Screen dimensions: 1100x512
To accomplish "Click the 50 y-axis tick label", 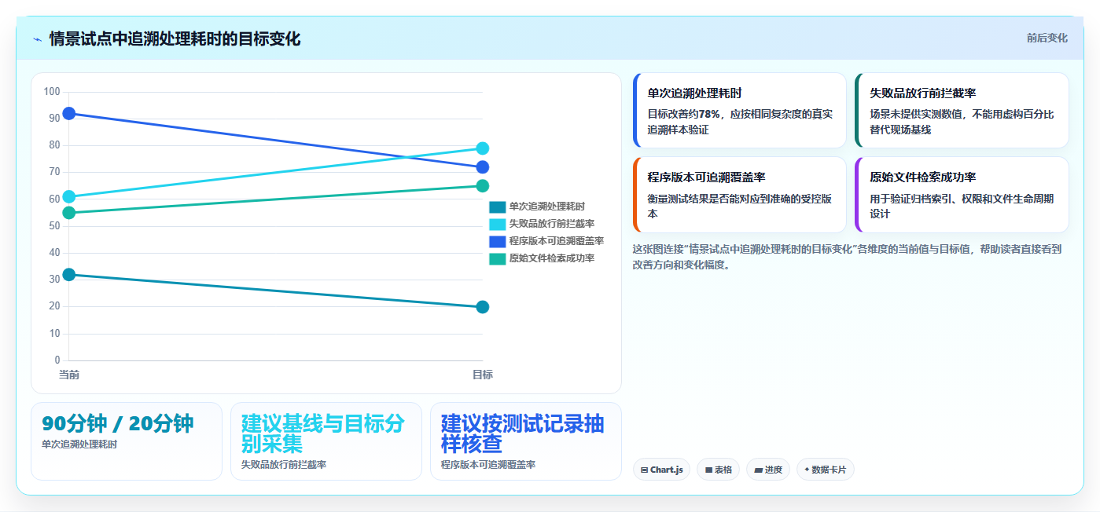I will [54, 226].
